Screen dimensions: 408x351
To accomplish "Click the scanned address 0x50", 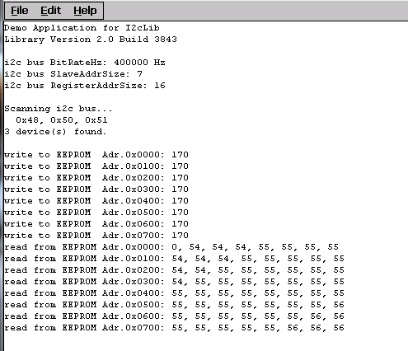I will tap(62, 120).
